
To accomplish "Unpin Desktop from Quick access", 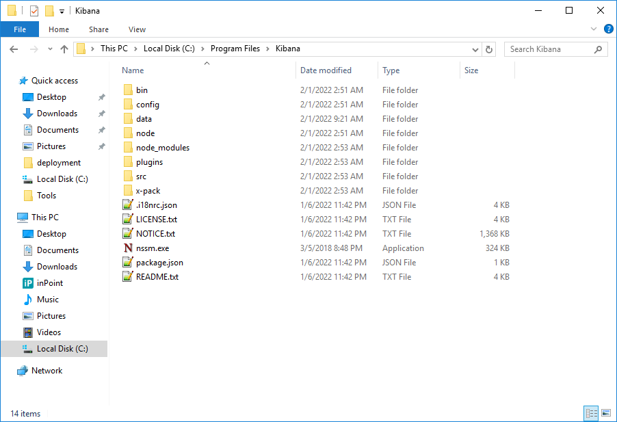I will (x=101, y=96).
